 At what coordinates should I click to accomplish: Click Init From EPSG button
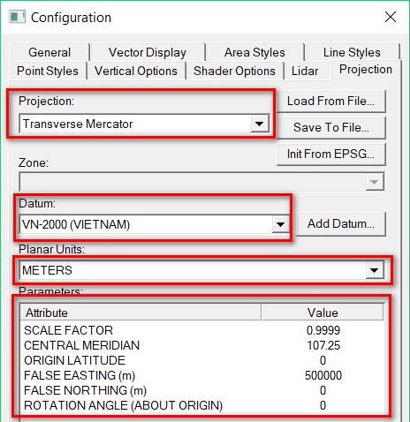coord(330,154)
